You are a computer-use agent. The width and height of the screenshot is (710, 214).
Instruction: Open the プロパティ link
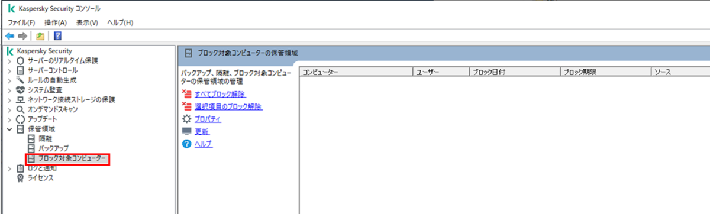208,119
